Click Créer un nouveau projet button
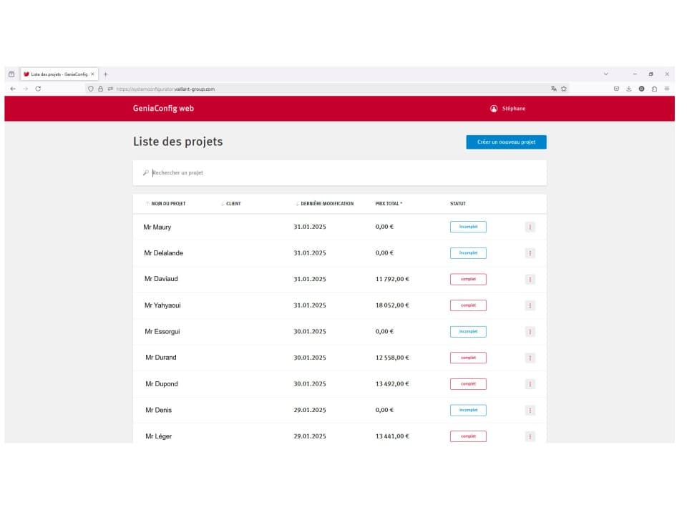This screenshot has height=515, width=687. (506, 142)
